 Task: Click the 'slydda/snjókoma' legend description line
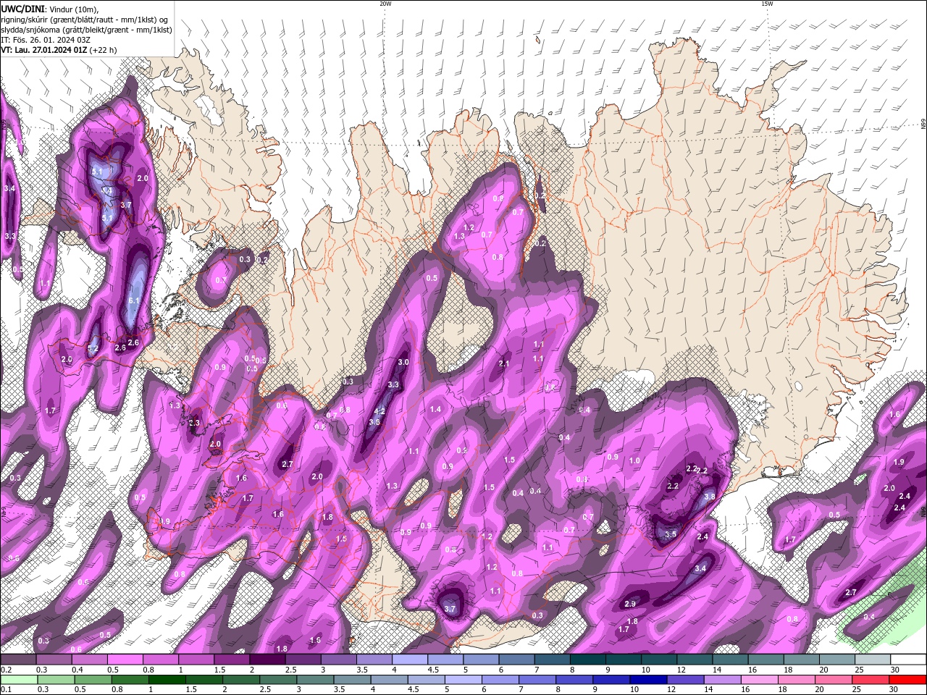coord(85,29)
